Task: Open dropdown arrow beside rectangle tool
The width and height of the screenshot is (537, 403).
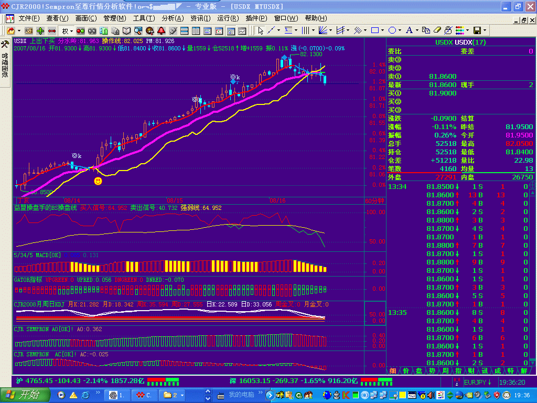Action: (382, 30)
